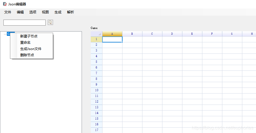Click the Json编辑器 app icon in title bar

5,4
